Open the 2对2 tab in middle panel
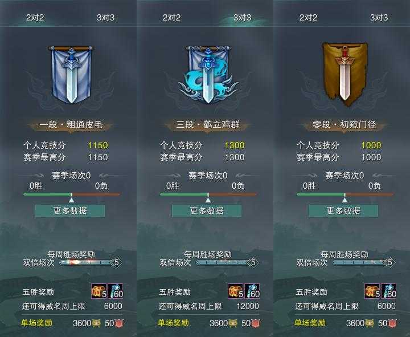This screenshot has width=410, height=337. [171, 18]
